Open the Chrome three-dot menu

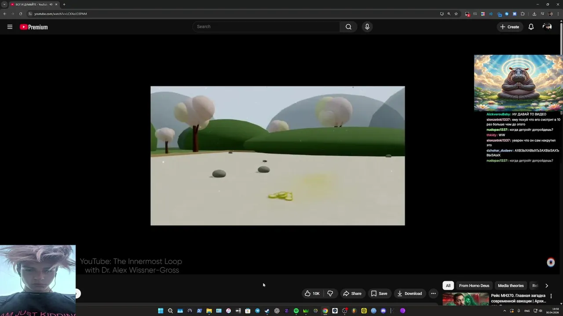click(x=559, y=14)
